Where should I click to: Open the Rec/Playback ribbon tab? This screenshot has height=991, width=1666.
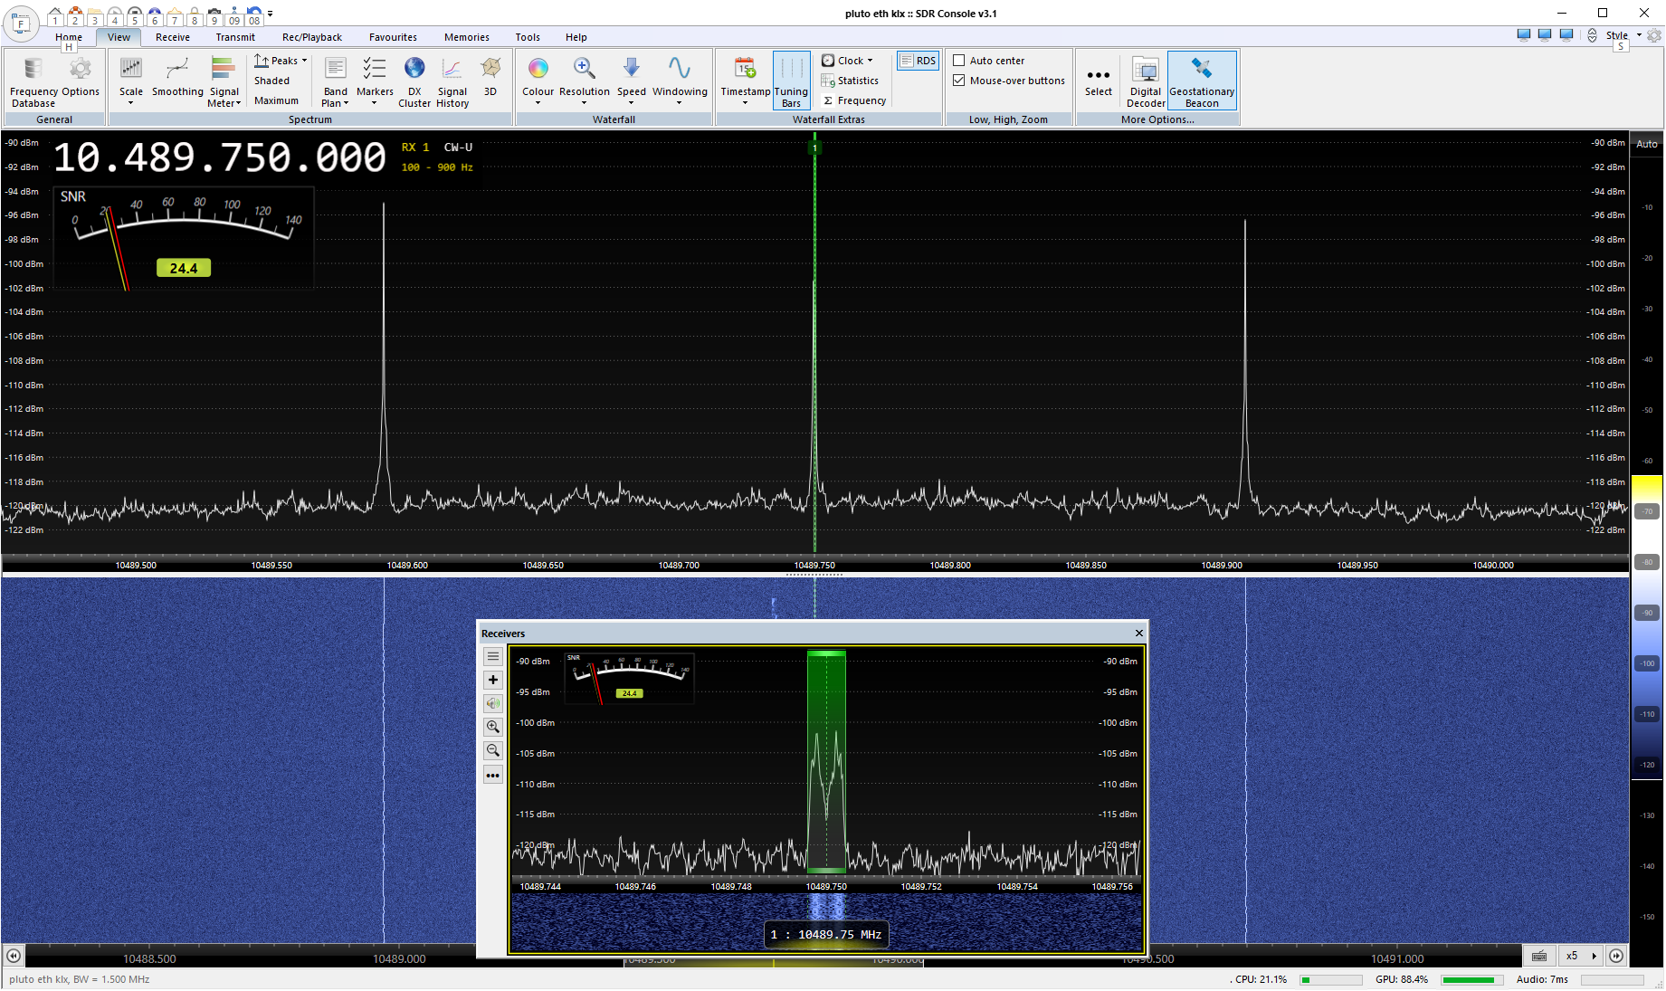pyautogui.click(x=311, y=37)
